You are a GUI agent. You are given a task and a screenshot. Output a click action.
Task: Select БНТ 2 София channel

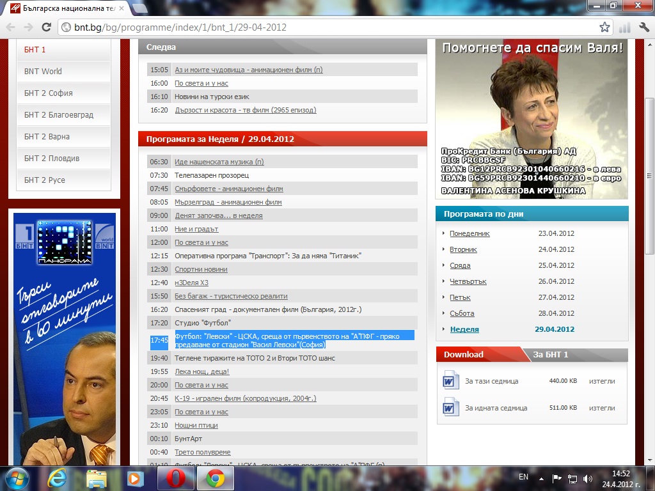click(64, 93)
